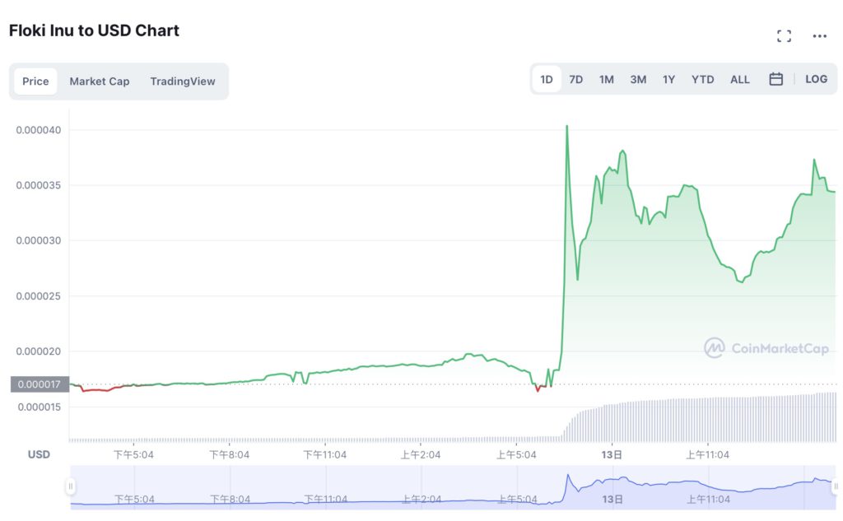Switch to the Price tab

35,81
